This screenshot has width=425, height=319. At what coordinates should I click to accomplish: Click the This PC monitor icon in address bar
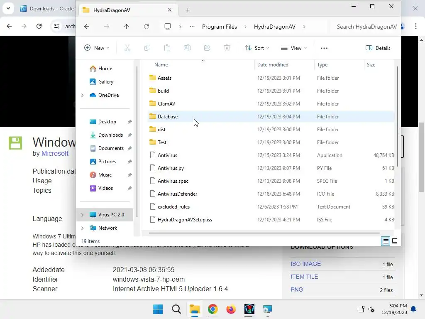(x=168, y=27)
